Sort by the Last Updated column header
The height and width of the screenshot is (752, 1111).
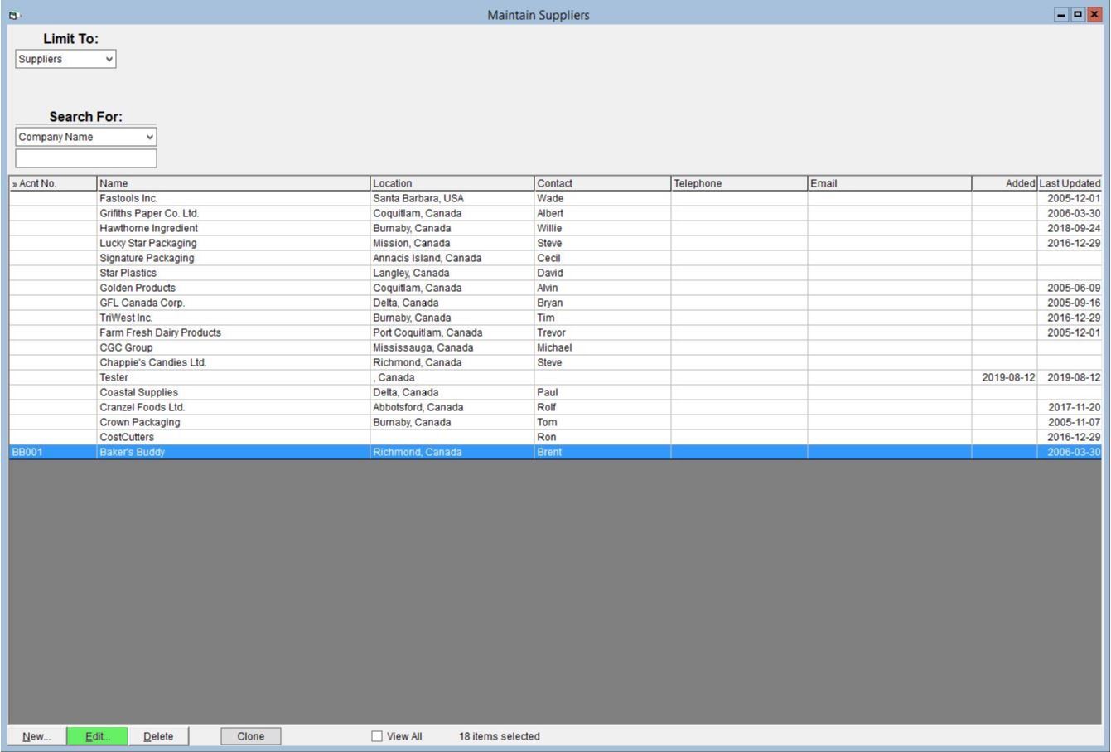tap(1070, 183)
